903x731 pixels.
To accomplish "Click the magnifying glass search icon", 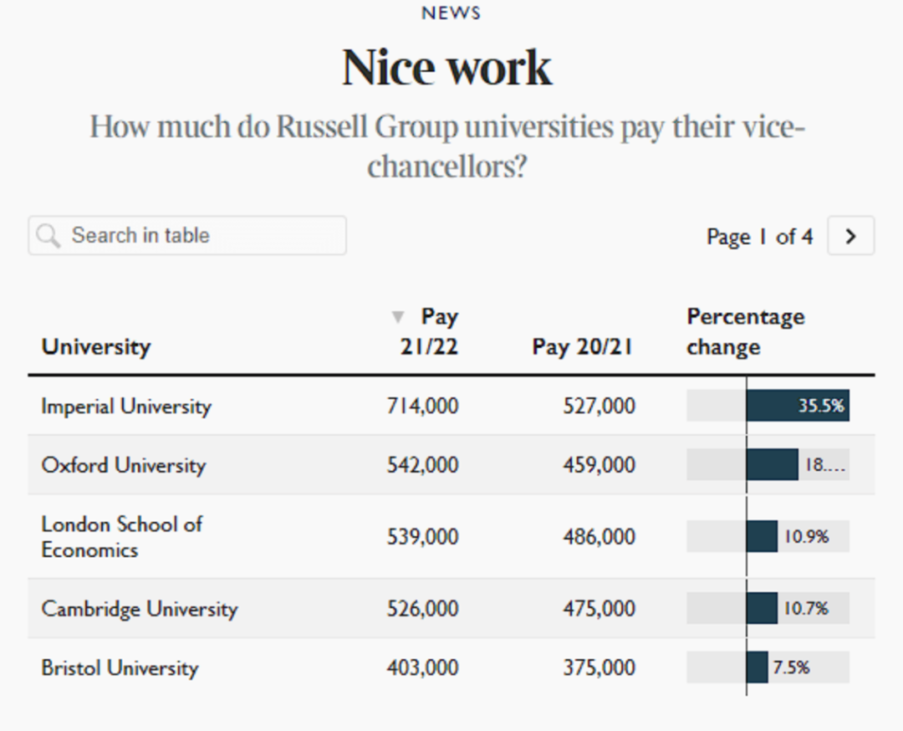I will 48,236.
